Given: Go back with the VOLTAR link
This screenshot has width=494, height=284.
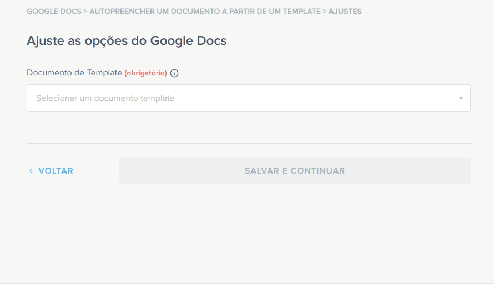Looking at the screenshot, I should click(x=51, y=171).
